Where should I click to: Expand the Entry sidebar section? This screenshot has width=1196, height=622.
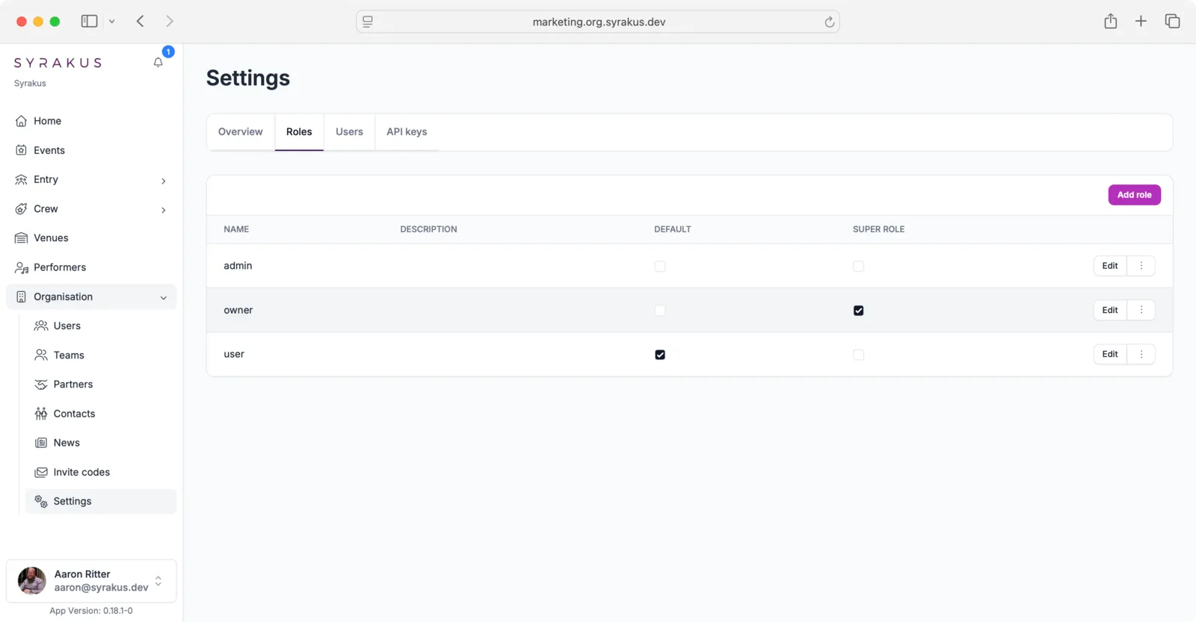[163, 181]
